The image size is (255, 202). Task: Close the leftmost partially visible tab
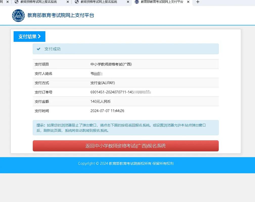(x=8, y=2)
